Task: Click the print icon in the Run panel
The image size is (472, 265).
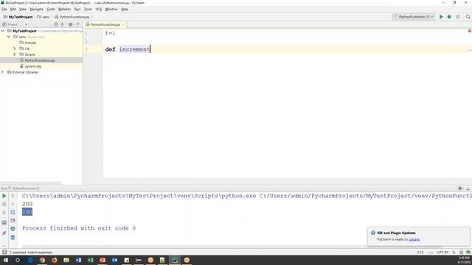Action: [x=13, y=229]
